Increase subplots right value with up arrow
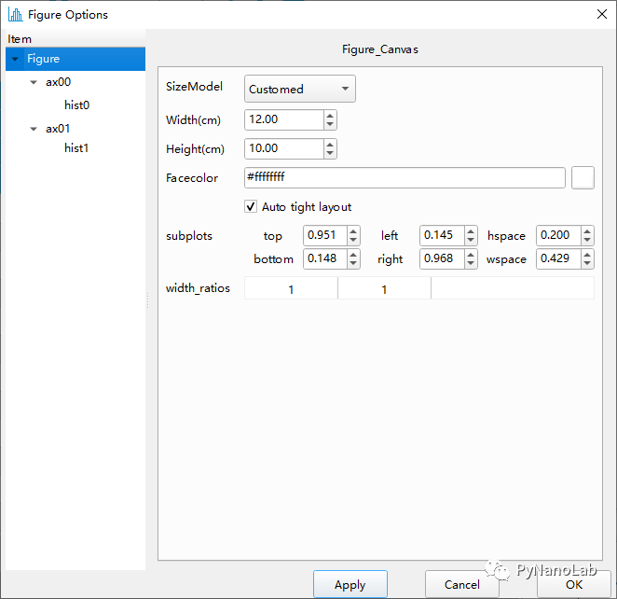Viewport: 617px width, 599px height. point(471,254)
